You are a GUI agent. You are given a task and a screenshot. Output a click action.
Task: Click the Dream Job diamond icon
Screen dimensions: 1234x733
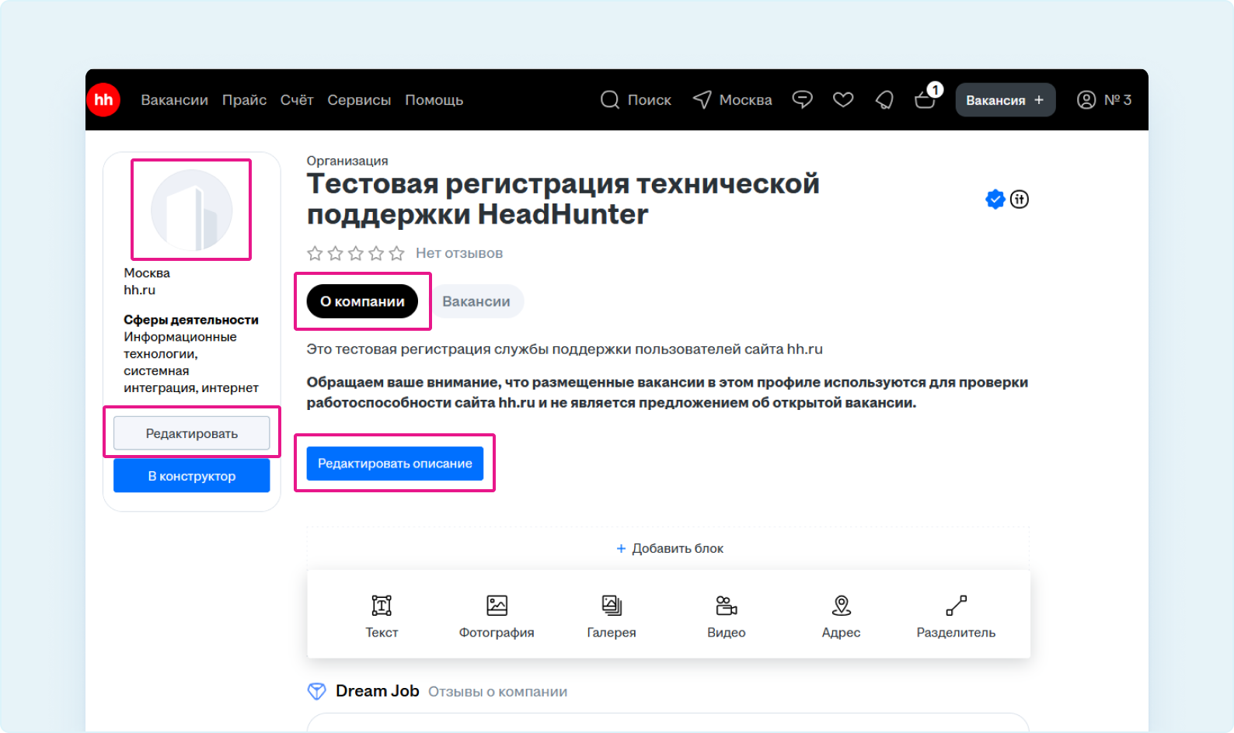pyautogui.click(x=316, y=691)
